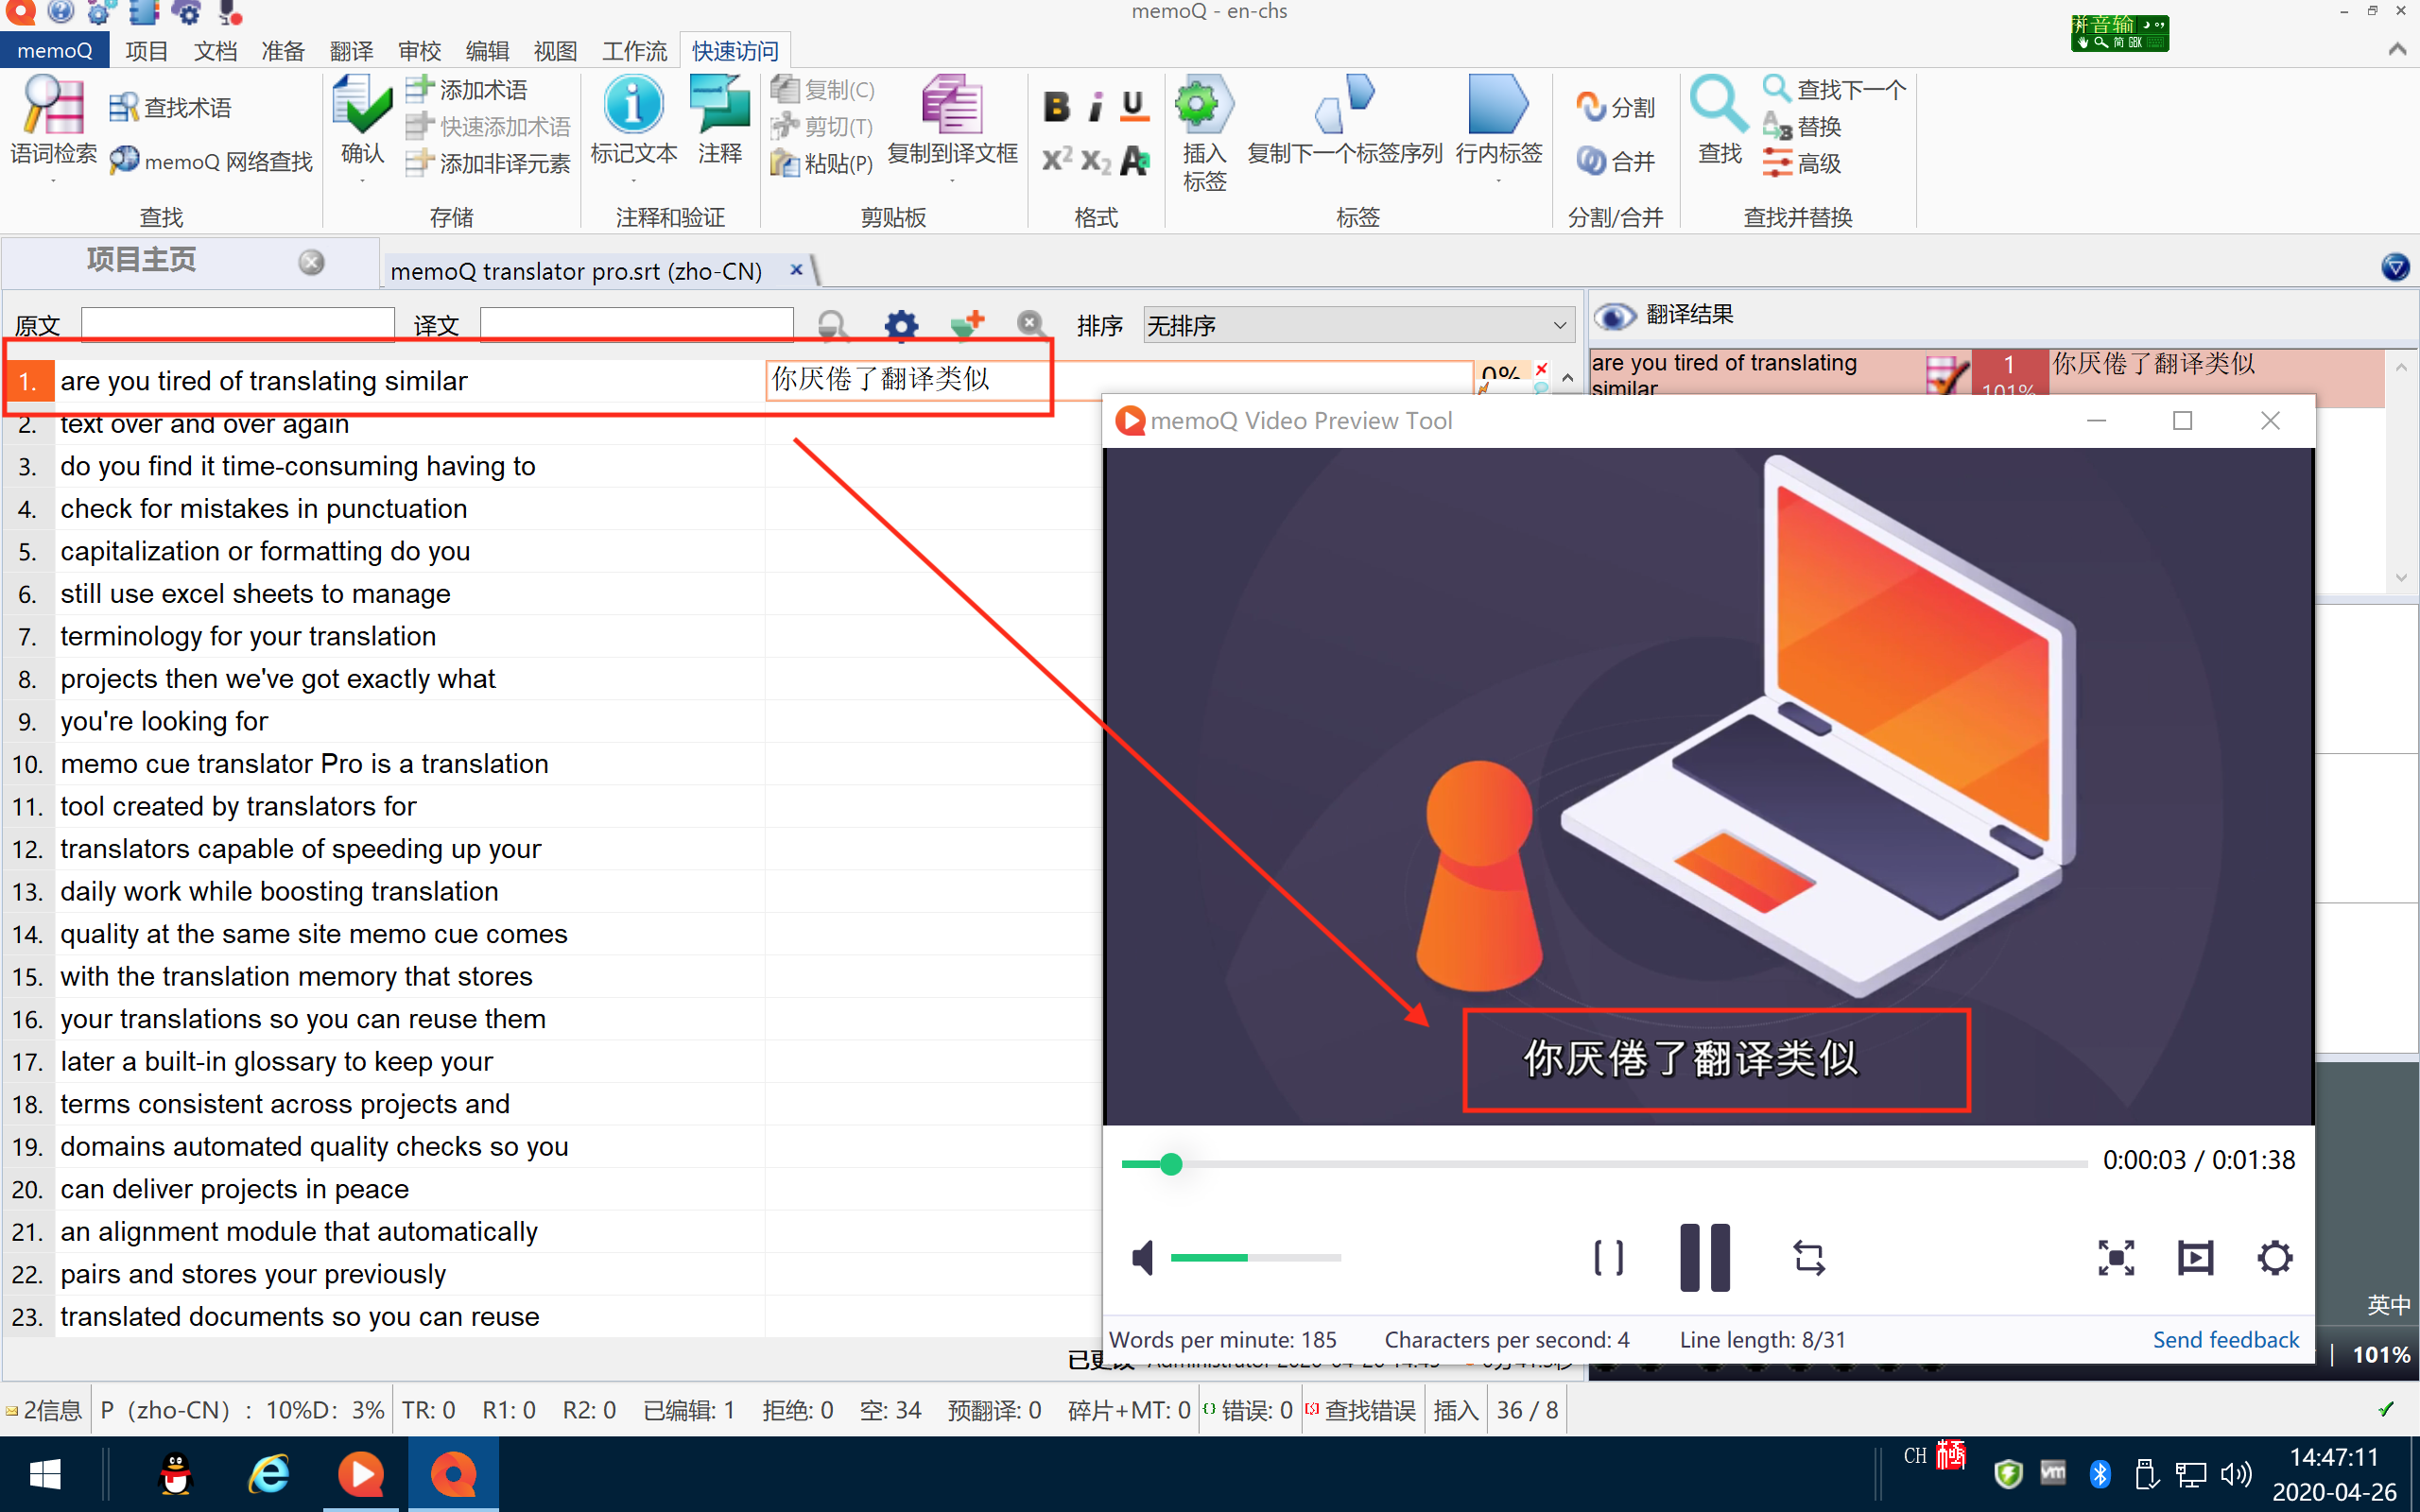The width and height of the screenshot is (2420, 1512).
Task: Open the 文档 ribbon tab
Action: 215,50
